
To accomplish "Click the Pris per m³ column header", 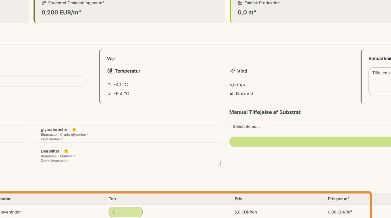I will (338, 199).
